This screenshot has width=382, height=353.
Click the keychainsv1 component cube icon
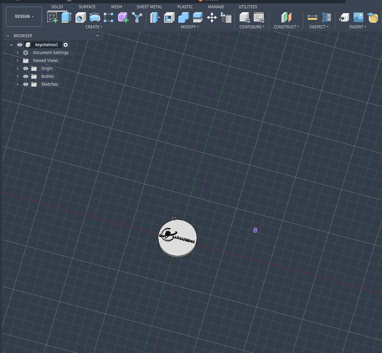[28, 45]
